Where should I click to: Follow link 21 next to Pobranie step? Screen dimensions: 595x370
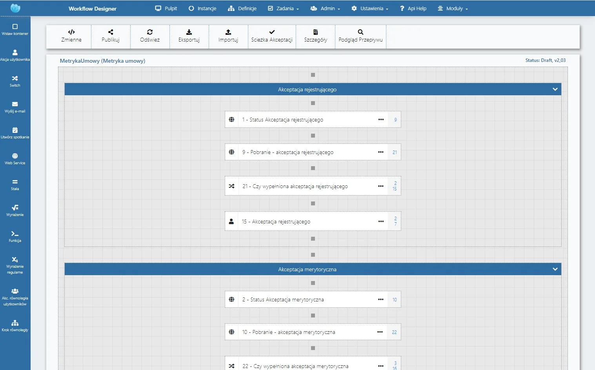(x=394, y=152)
